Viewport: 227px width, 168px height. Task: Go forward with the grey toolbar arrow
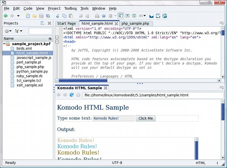[x=12, y=16]
